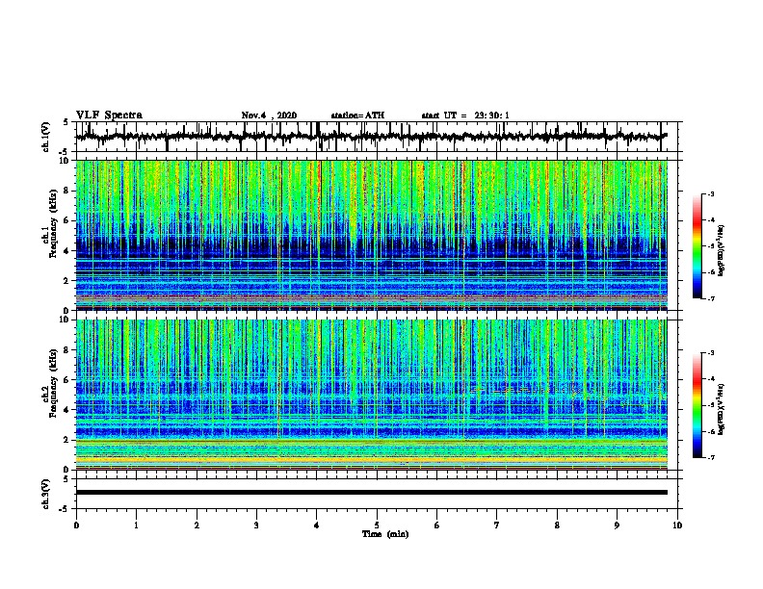Click the ch.3 flat black signal bar

pyautogui.click(x=371, y=493)
